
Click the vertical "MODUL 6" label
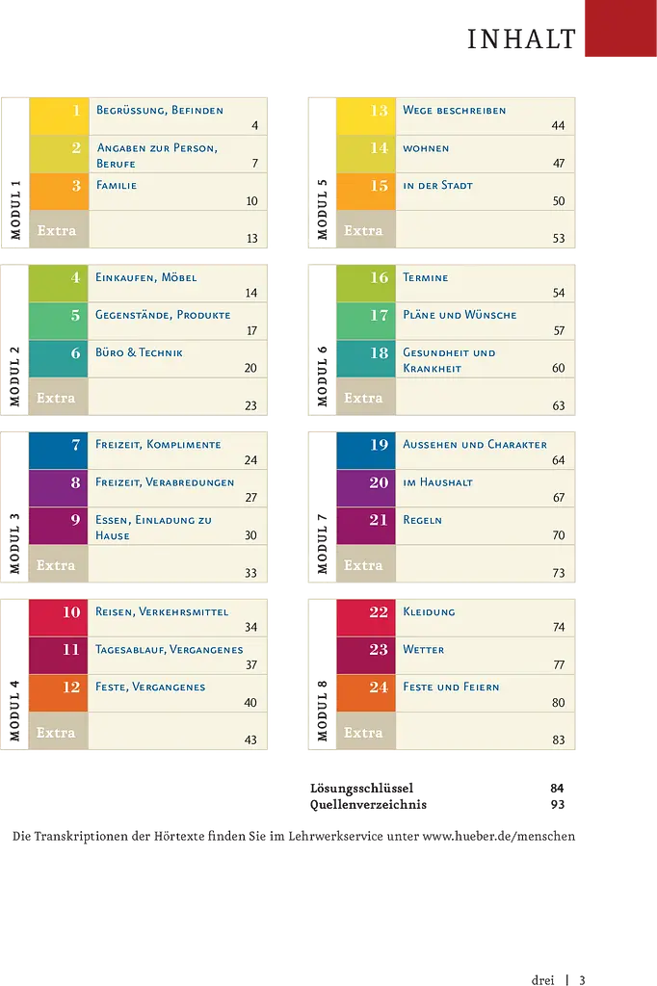tap(322, 376)
